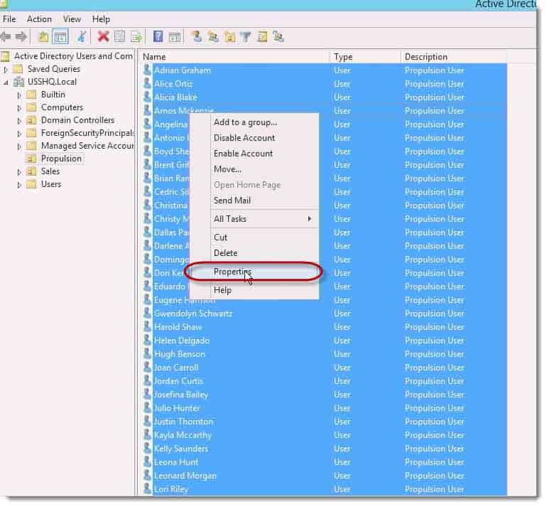
Task: Click the Create new group icon
Action: click(x=213, y=37)
